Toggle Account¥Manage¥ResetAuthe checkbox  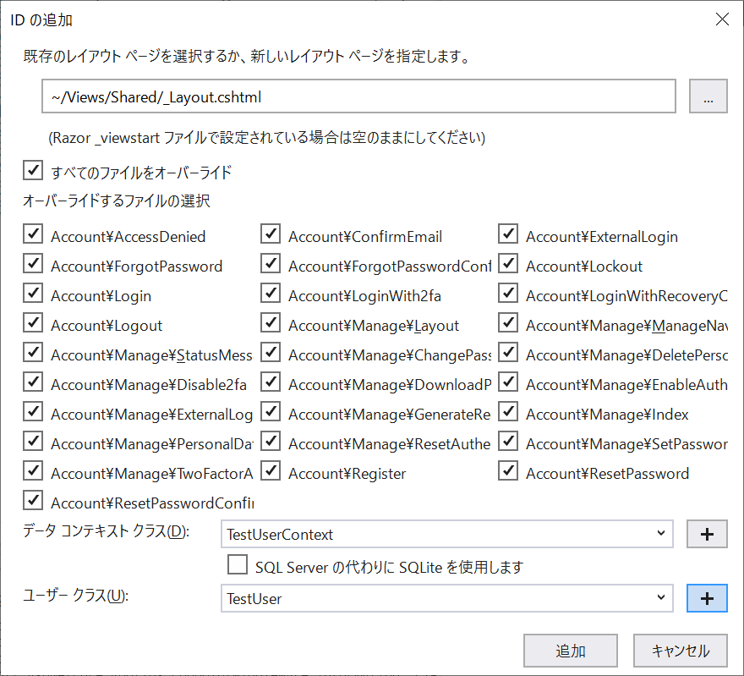tap(271, 442)
